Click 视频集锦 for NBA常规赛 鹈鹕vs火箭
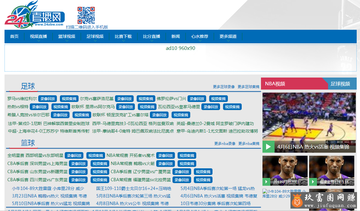The image size is (360, 211). point(187,164)
